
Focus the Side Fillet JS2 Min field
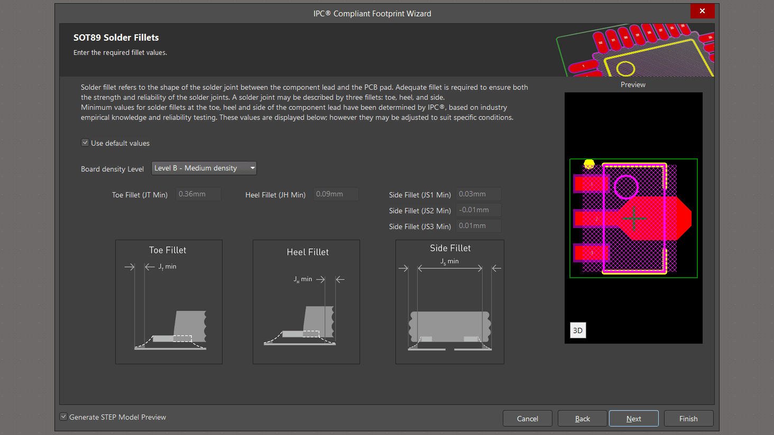(x=478, y=210)
